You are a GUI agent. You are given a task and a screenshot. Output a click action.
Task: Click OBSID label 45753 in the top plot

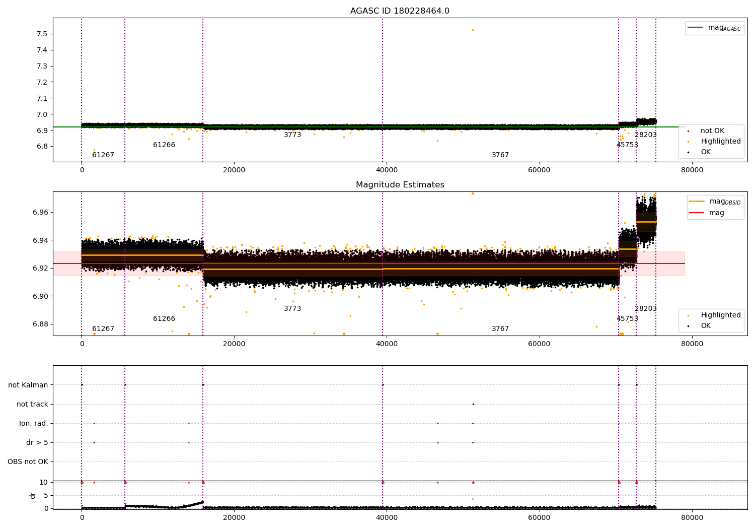[x=627, y=145]
